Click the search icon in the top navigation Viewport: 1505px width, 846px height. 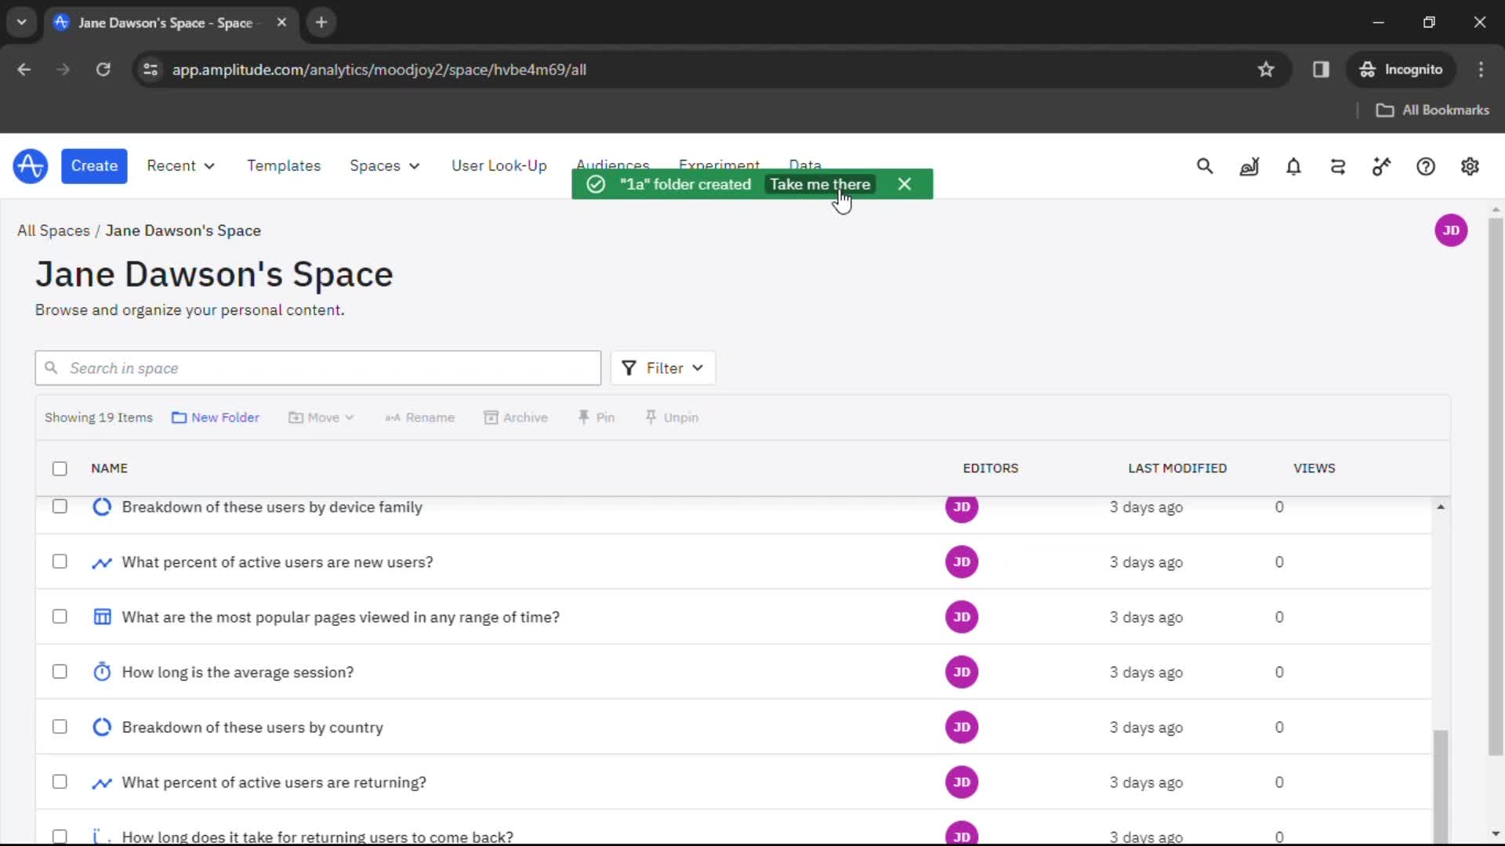1206,166
